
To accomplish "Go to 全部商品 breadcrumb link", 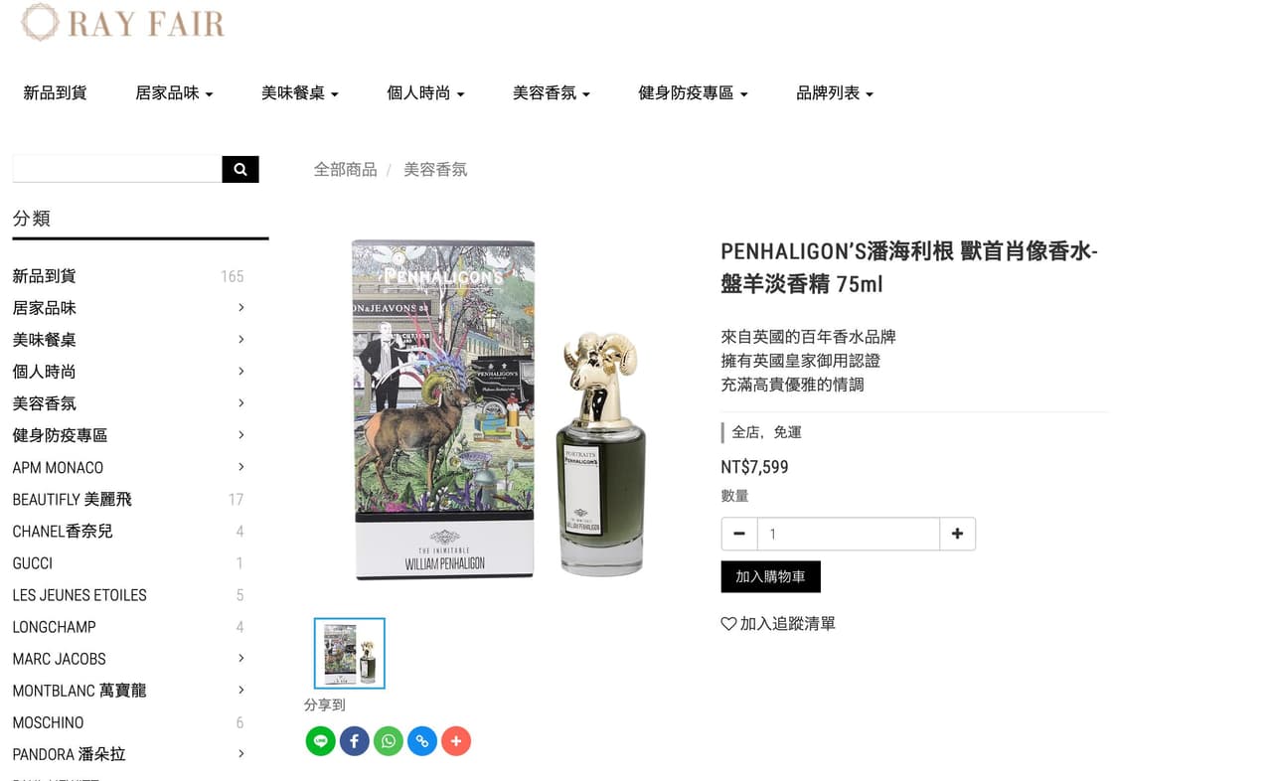I will coord(345,170).
